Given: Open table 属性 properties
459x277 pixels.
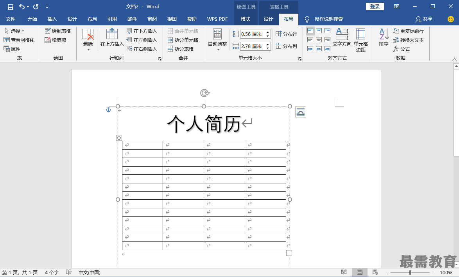Looking at the screenshot, I should pos(12,49).
